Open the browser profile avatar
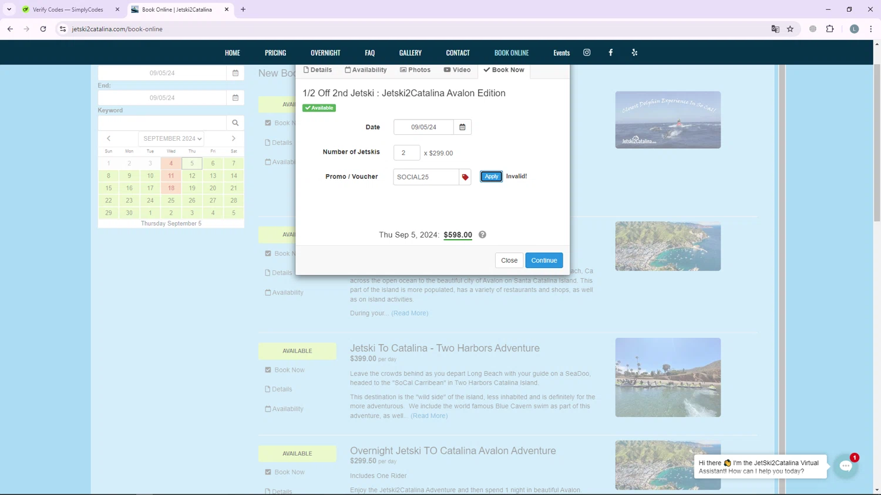 click(855, 29)
